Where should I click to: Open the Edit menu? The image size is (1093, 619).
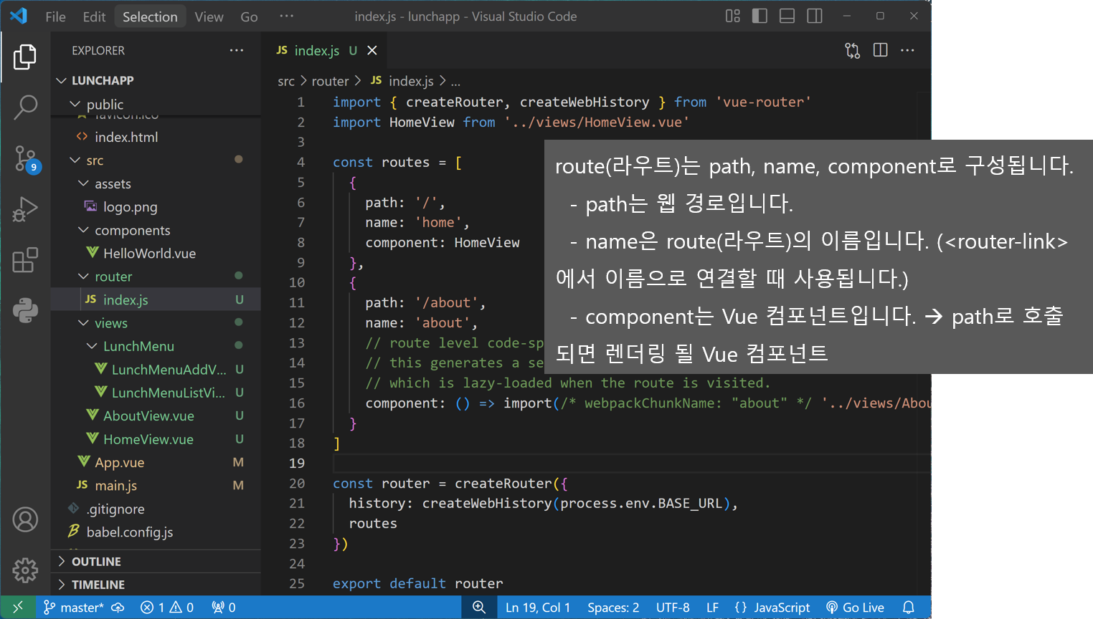coord(94,16)
